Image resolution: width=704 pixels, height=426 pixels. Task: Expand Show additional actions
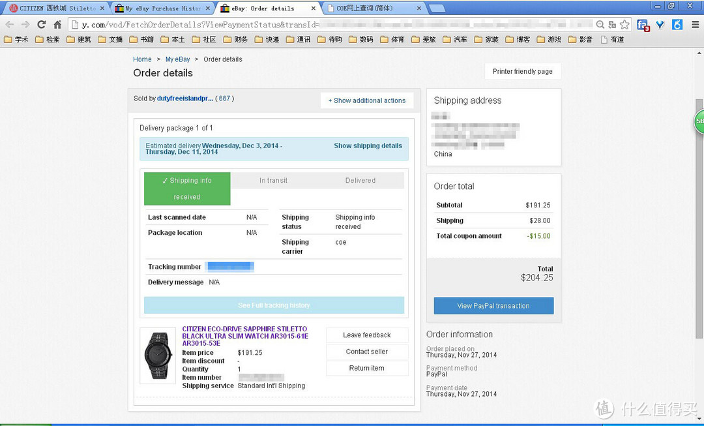pos(367,100)
